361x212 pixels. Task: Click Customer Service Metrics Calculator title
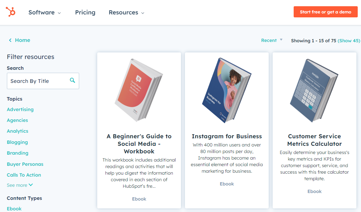(x=314, y=140)
